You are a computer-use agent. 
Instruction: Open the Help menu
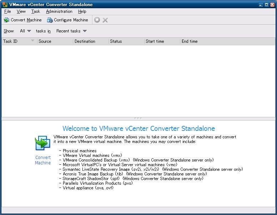pos(82,11)
